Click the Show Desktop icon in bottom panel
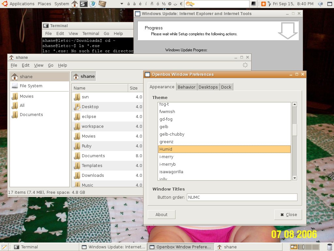Screen dimensions: 334x251 (x=4, y=247)
